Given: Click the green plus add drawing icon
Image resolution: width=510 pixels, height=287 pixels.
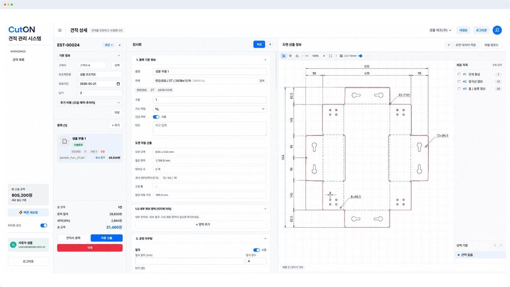Looking at the screenshot, I should coord(448,45).
